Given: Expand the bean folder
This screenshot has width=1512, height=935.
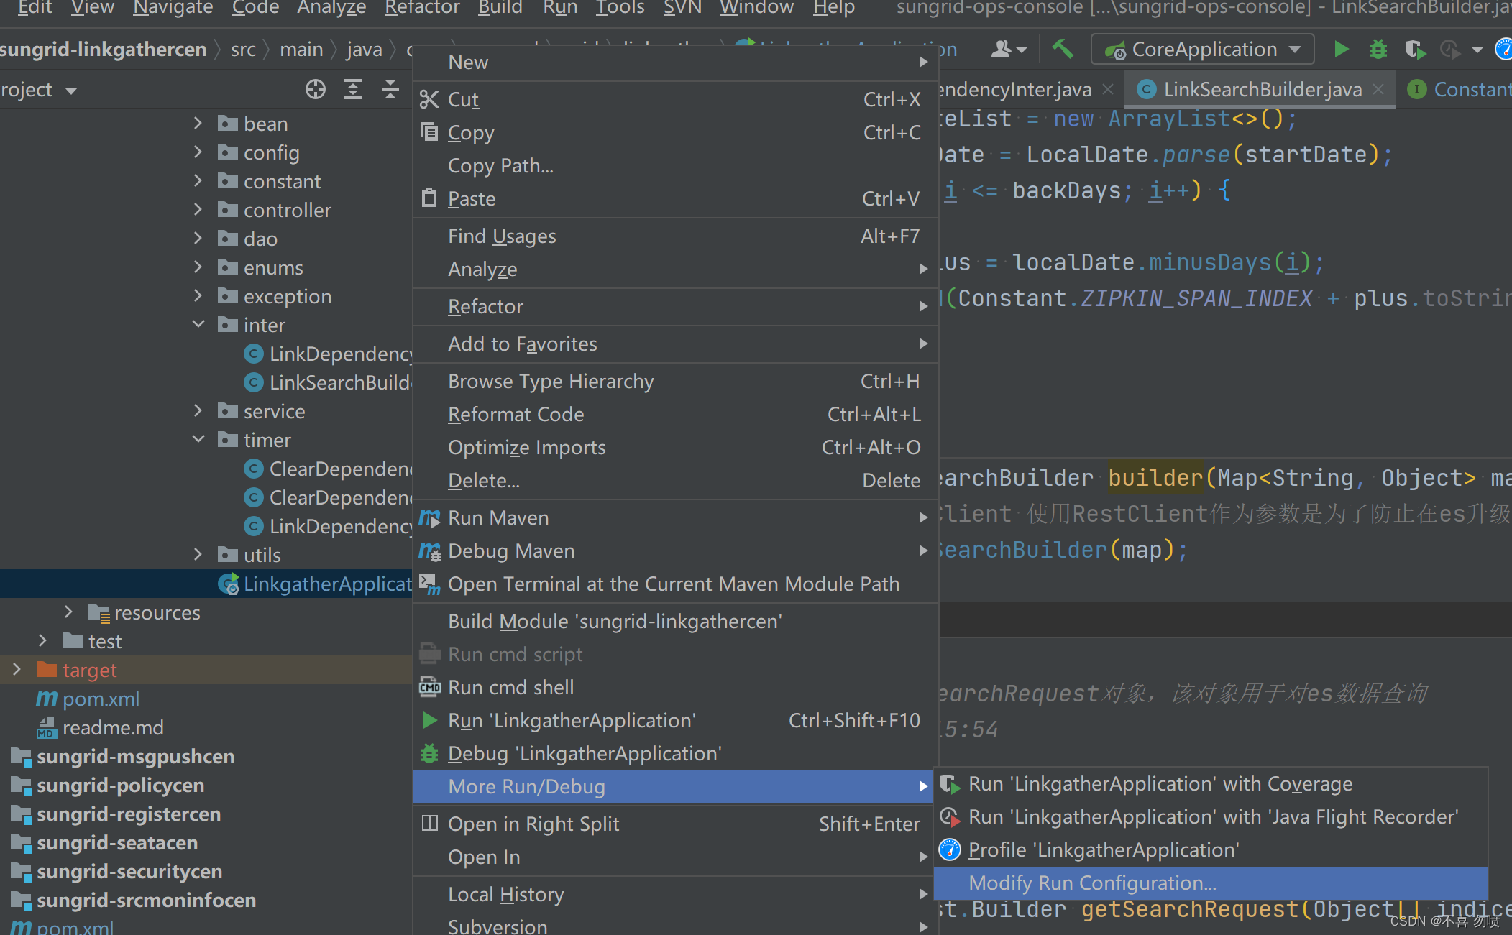Looking at the screenshot, I should 198,124.
